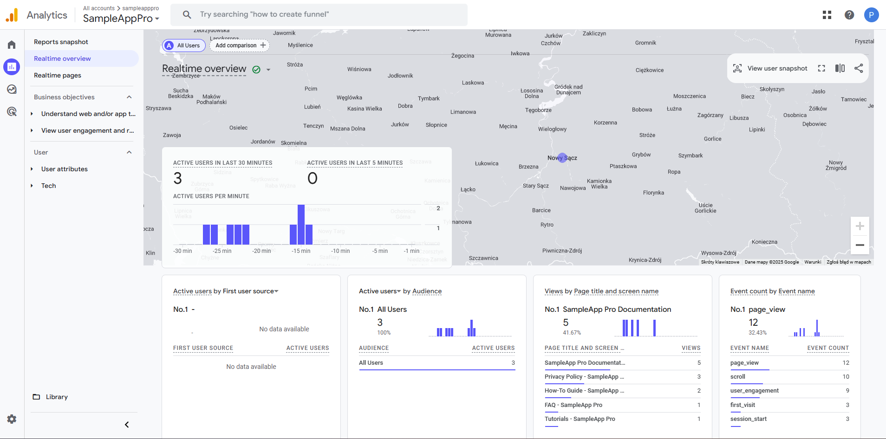Click All Users comparison chip
886x439 pixels.
pyautogui.click(x=184, y=45)
